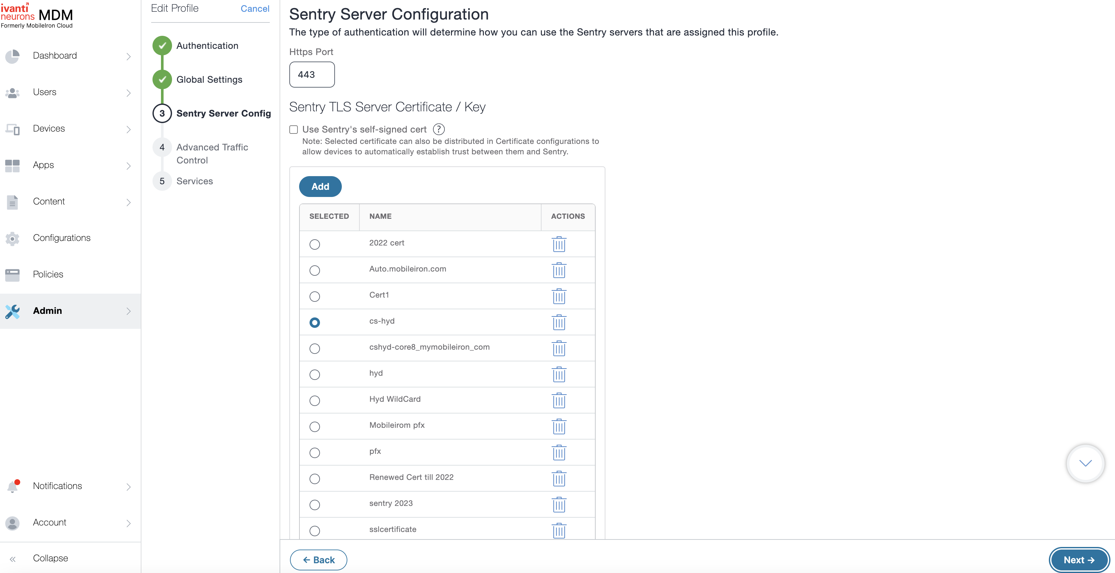This screenshot has height=573, width=1115.
Task: Click the Devices sidebar icon
Action: [13, 129]
